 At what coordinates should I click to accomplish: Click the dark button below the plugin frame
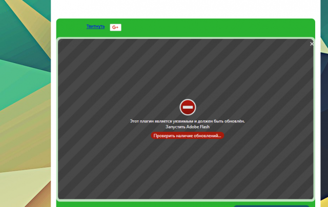[x=272, y=205]
